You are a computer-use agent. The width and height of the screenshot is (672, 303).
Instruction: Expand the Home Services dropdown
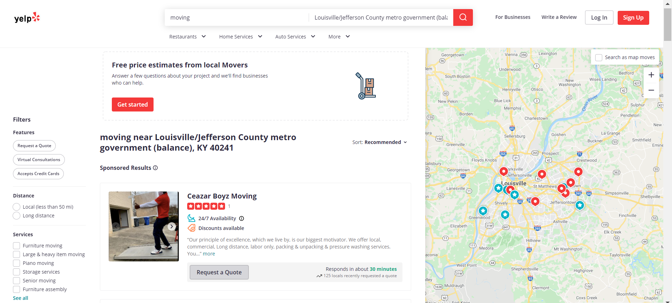241,37
